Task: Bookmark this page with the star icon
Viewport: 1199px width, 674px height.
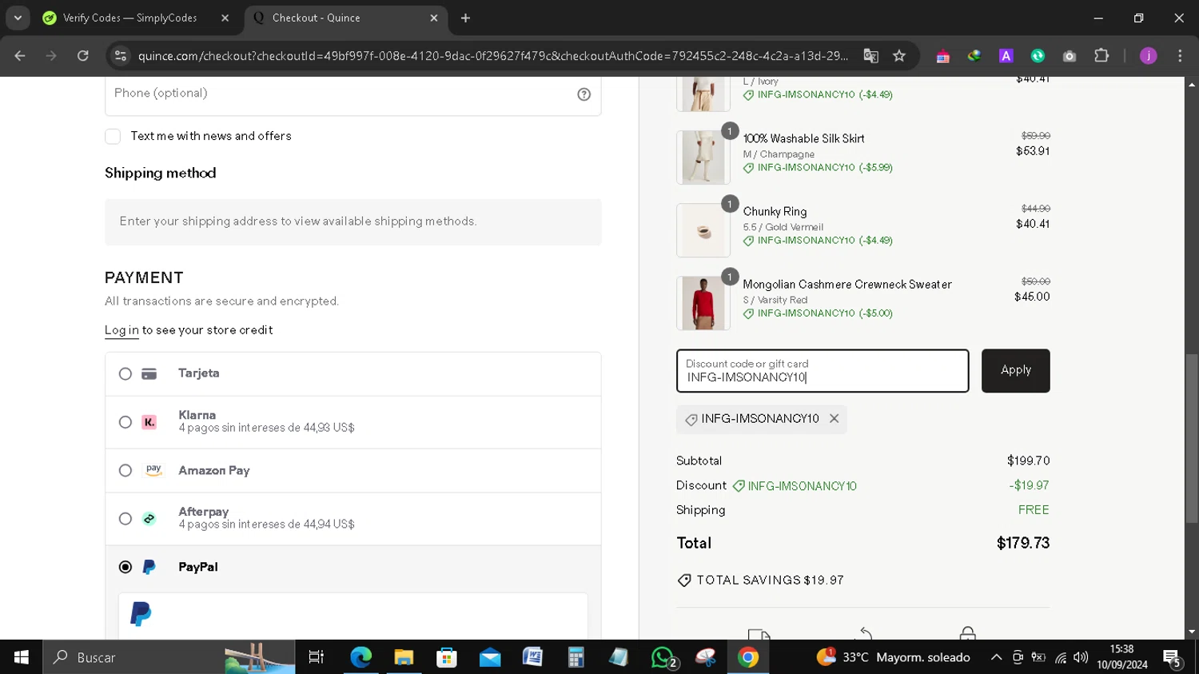Action: pyautogui.click(x=899, y=56)
